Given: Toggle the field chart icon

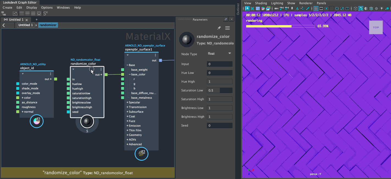Looking at the screenshot, I should [x=337, y=9].
